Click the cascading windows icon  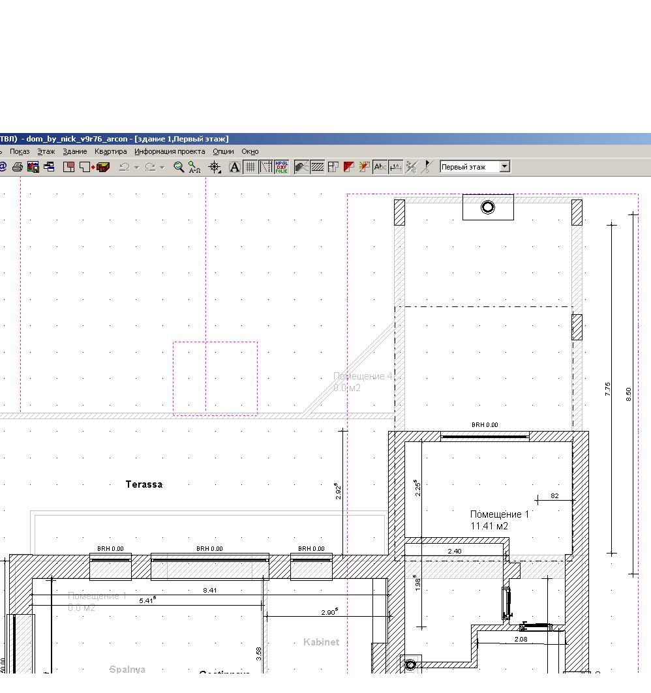[x=49, y=167]
